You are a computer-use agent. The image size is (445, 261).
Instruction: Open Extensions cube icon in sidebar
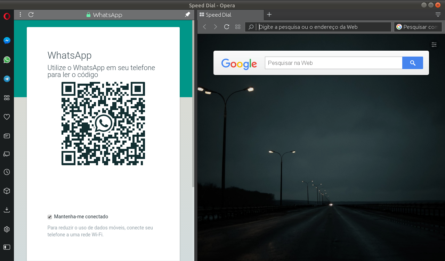(x=7, y=191)
